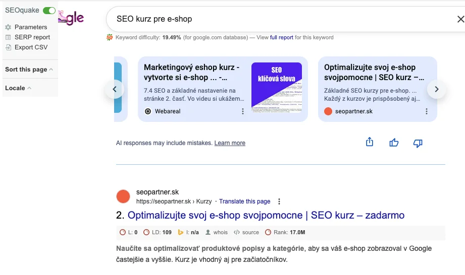Open the three-dot menu beside Translate this page

(x=279, y=201)
